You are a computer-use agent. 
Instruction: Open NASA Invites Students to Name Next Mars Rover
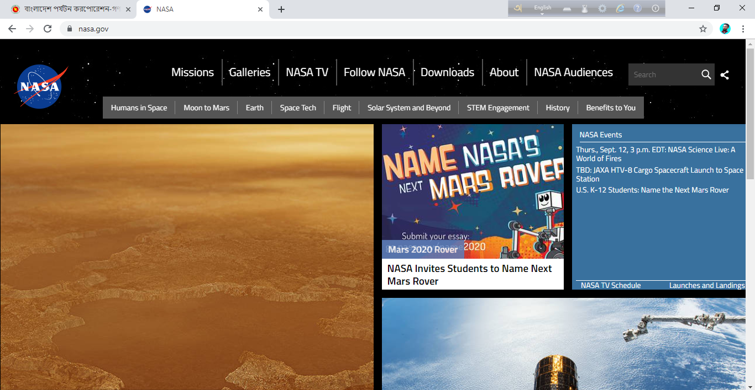(x=470, y=275)
